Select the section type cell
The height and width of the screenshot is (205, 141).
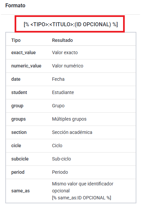pyautogui.click(x=19, y=132)
